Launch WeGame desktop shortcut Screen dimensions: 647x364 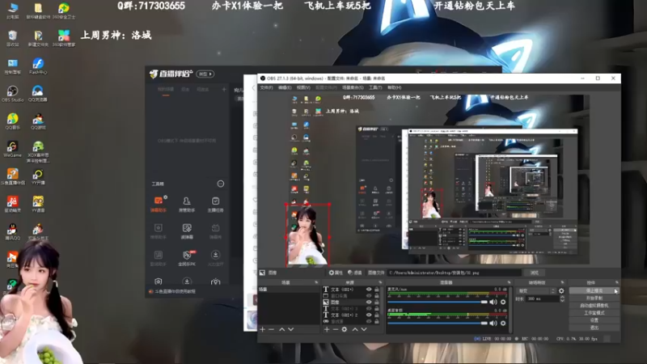[12, 149]
